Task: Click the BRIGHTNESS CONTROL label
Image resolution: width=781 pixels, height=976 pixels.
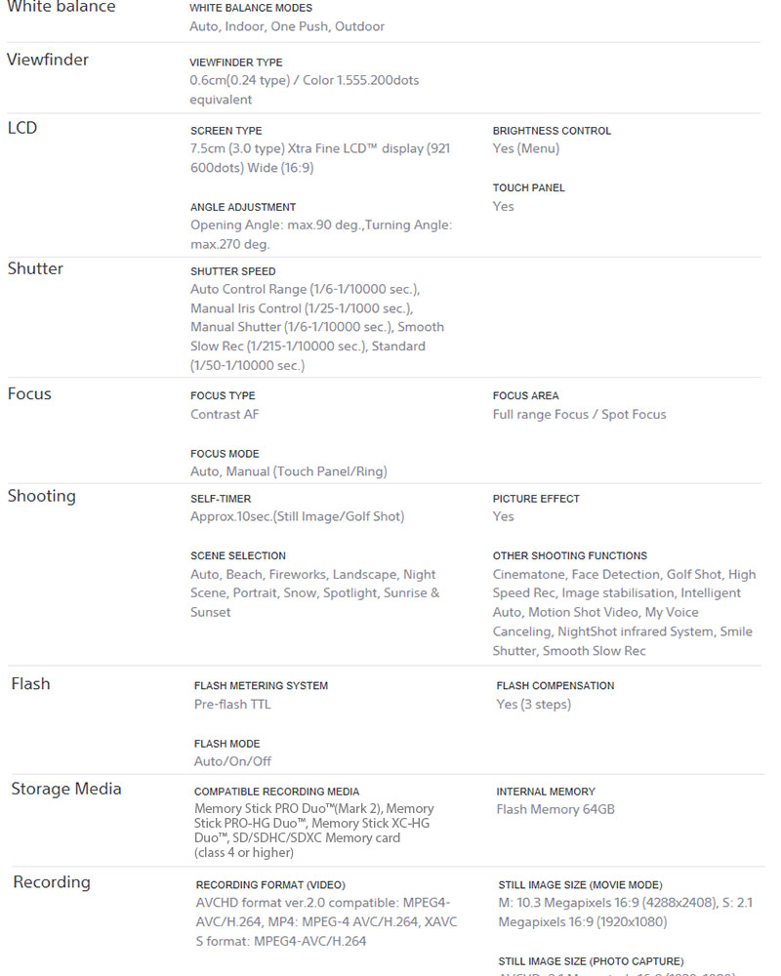Action: tap(552, 131)
